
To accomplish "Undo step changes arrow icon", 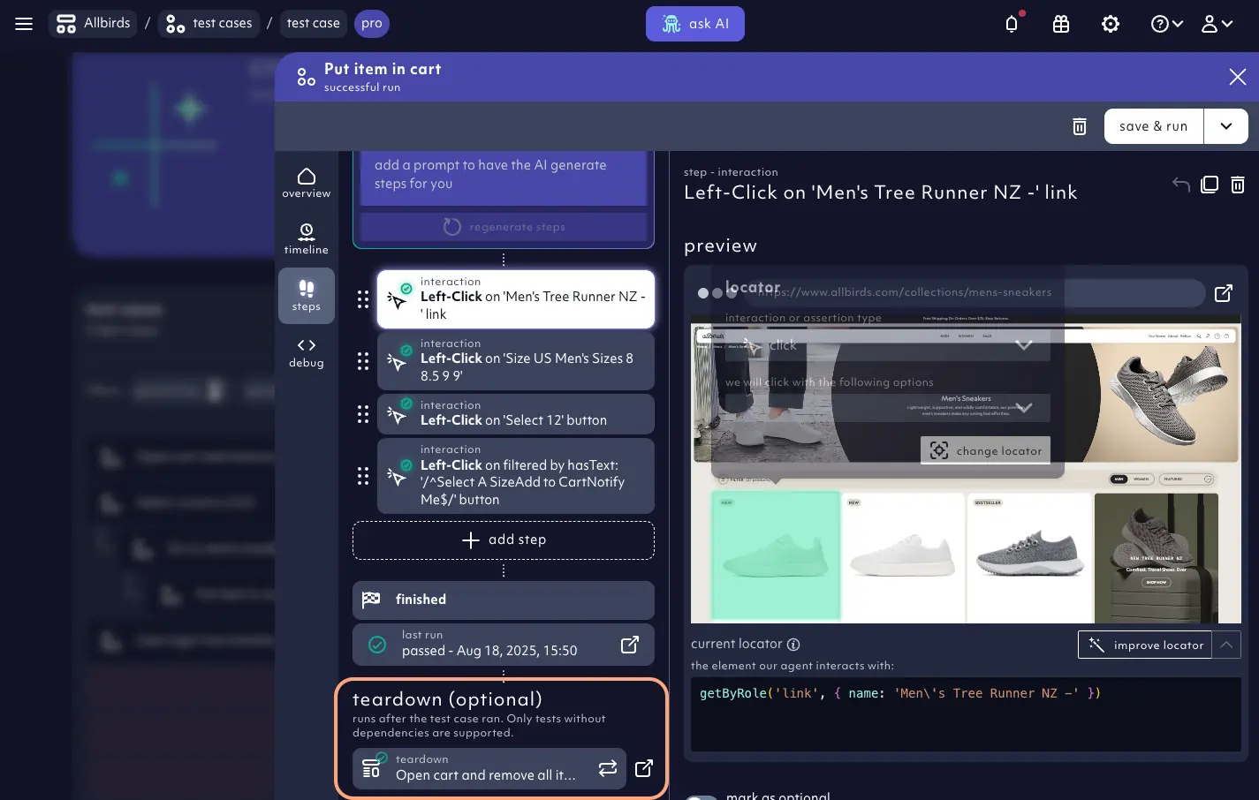I will point(1181,184).
